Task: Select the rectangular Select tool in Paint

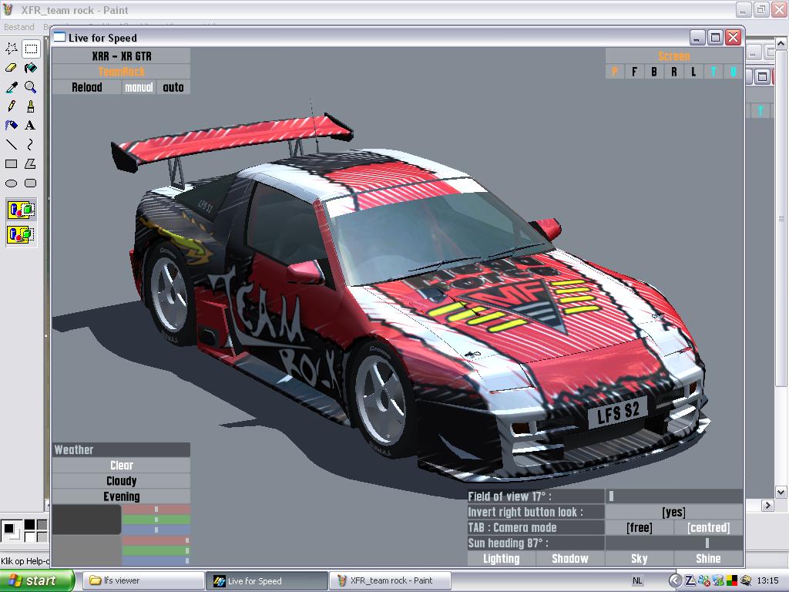Action: point(31,49)
